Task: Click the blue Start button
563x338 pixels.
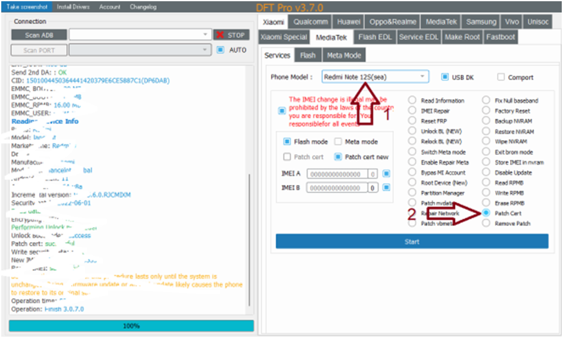Action: click(x=412, y=242)
